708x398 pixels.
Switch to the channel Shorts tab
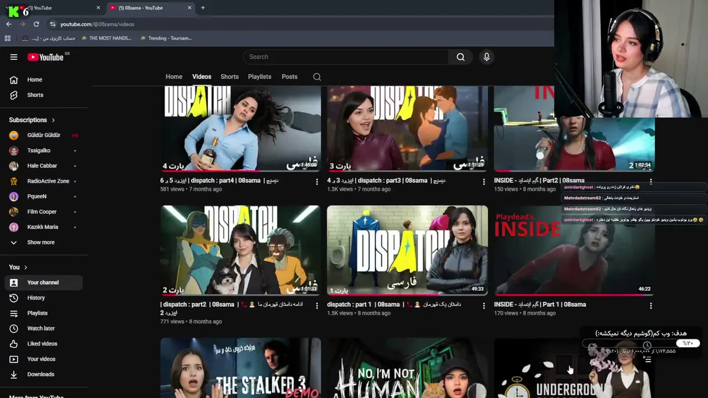click(x=230, y=77)
